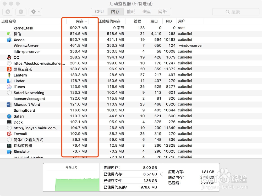Sort by PID column header

click(x=169, y=21)
